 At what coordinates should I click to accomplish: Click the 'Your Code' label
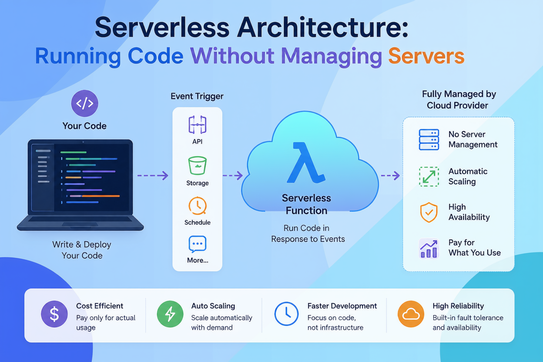(84, 126)
